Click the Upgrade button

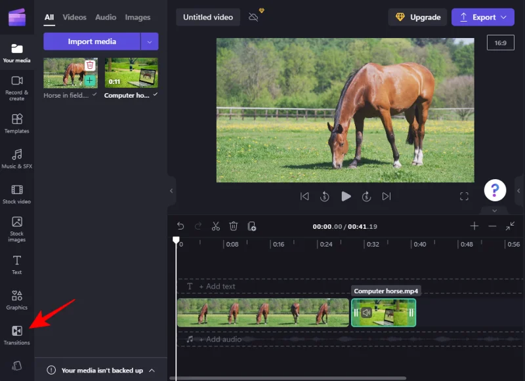coord(417,16)
